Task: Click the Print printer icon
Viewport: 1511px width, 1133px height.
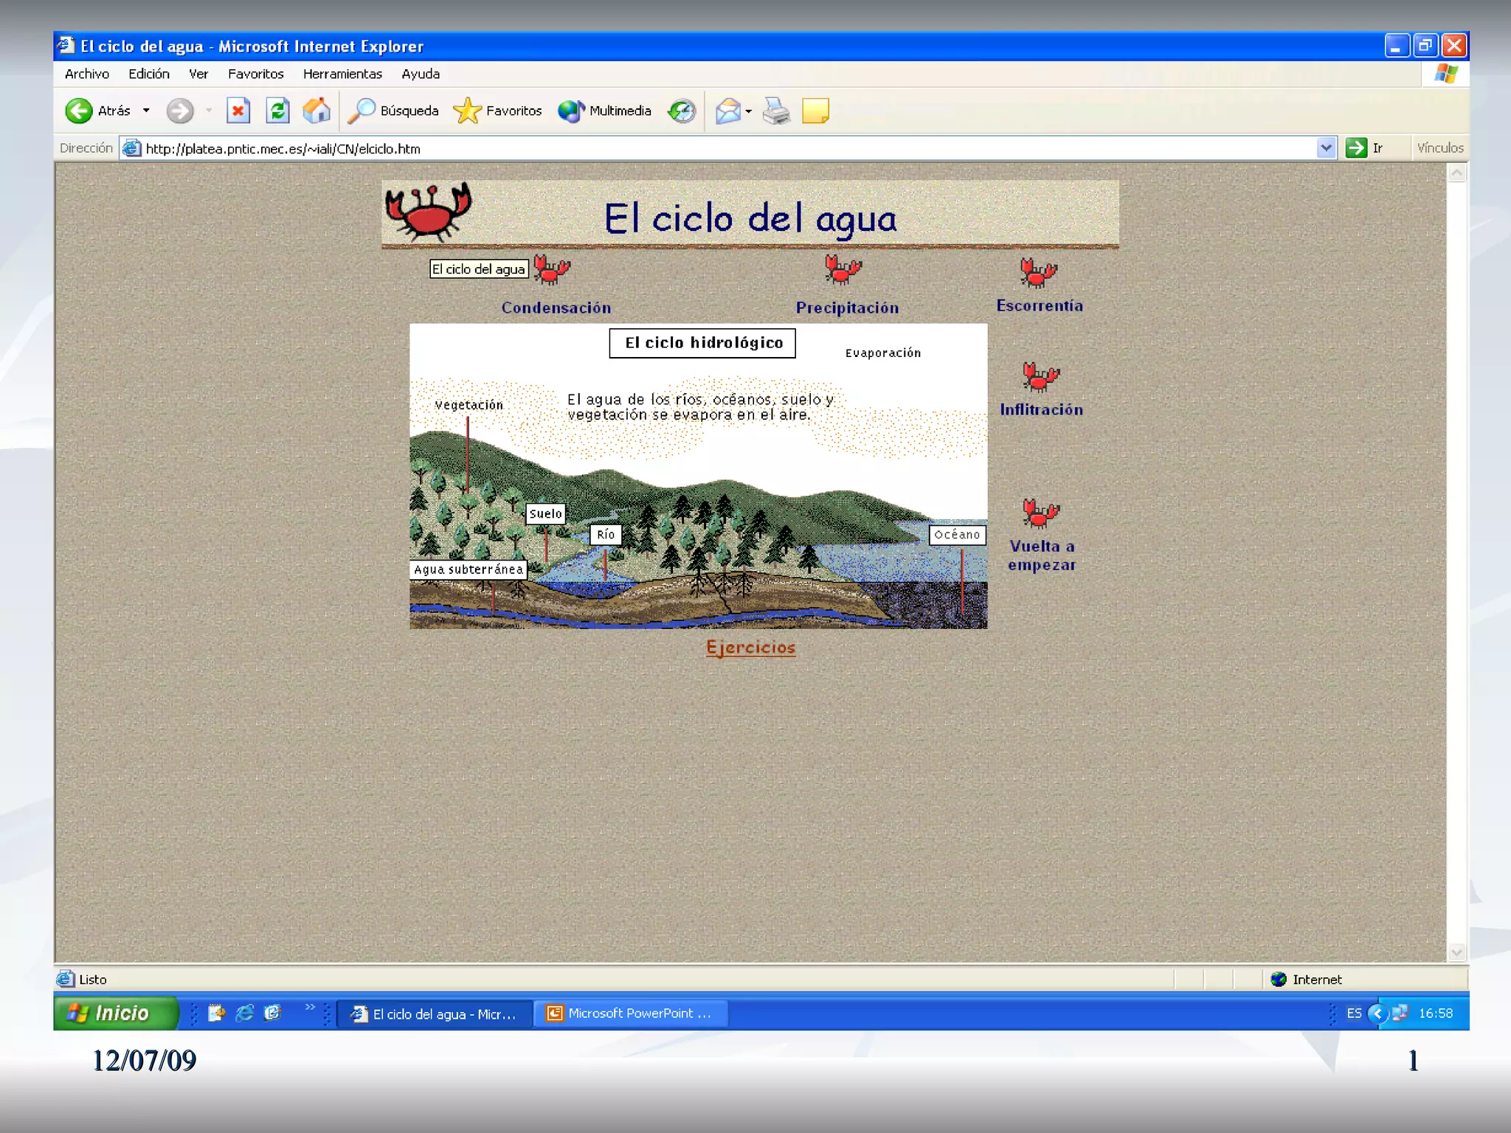Action: tap(776, 111)
